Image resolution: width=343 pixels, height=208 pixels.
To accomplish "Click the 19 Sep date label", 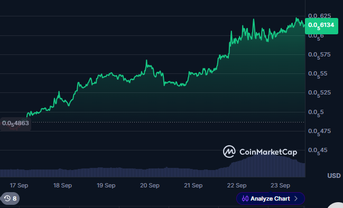I will pyautogui.click(x=106, y=185).
